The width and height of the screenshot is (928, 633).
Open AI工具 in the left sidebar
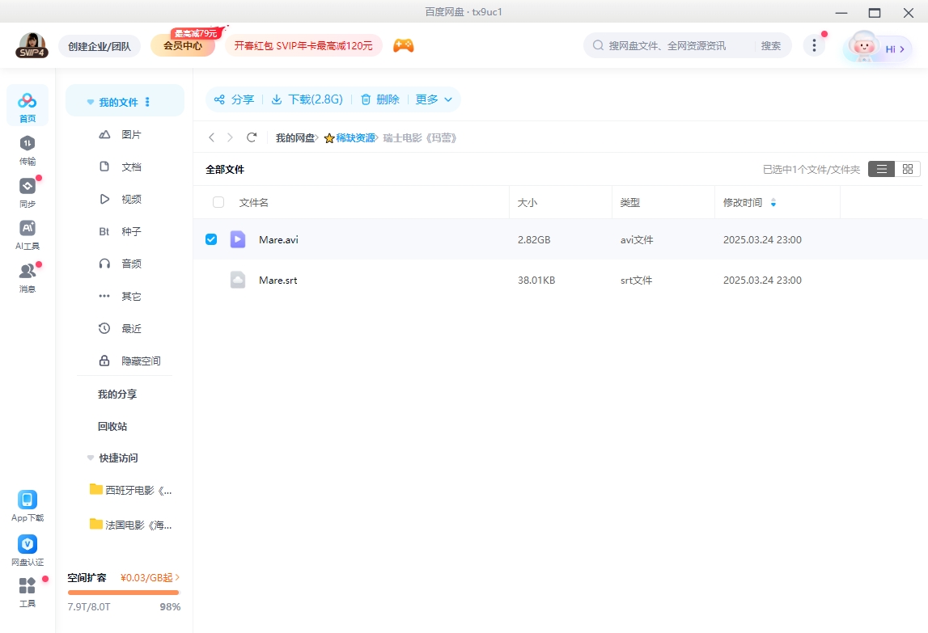point(28,234)
